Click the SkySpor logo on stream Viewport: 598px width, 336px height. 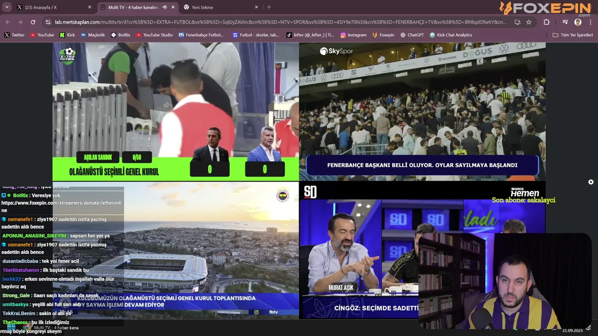336,51
